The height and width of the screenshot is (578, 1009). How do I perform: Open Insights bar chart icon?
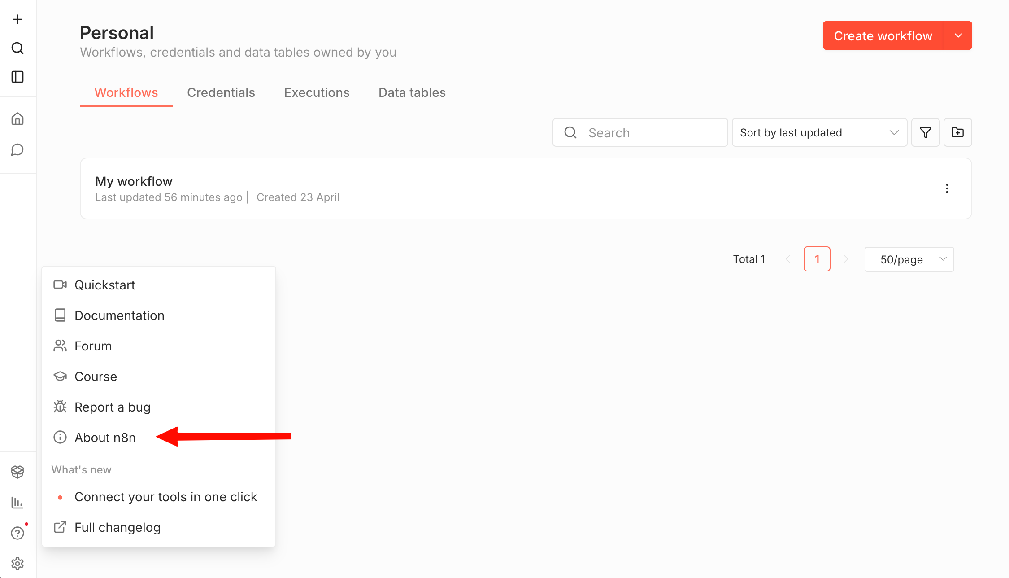17,503
